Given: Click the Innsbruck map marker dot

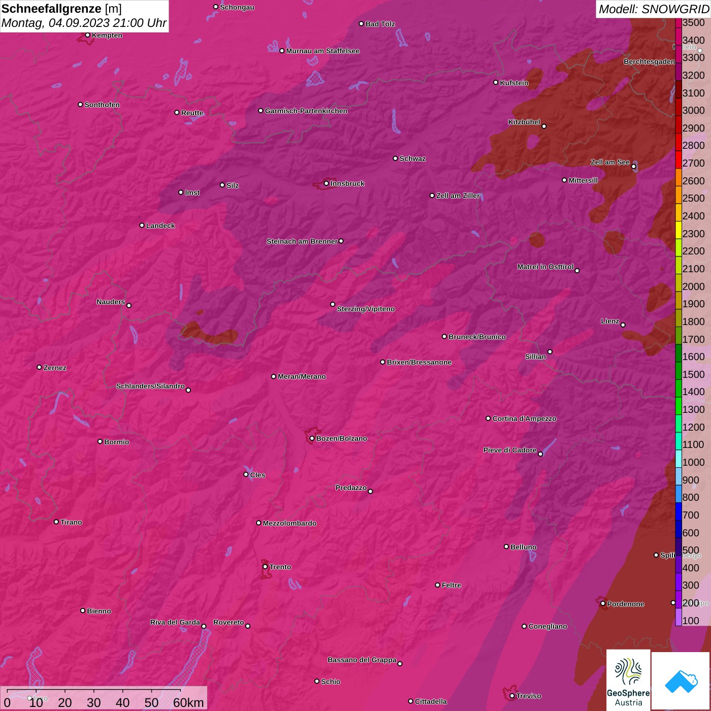Looking at the screenshot, I should (327, 183).
